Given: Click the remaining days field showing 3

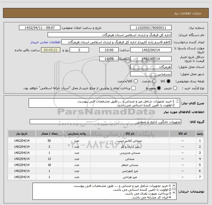Looking at the screenshot, I should click(x=79, y=50).
